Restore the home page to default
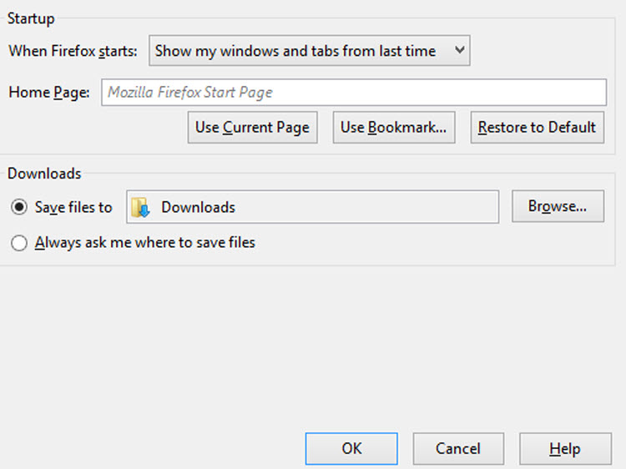 click(537, 128)
